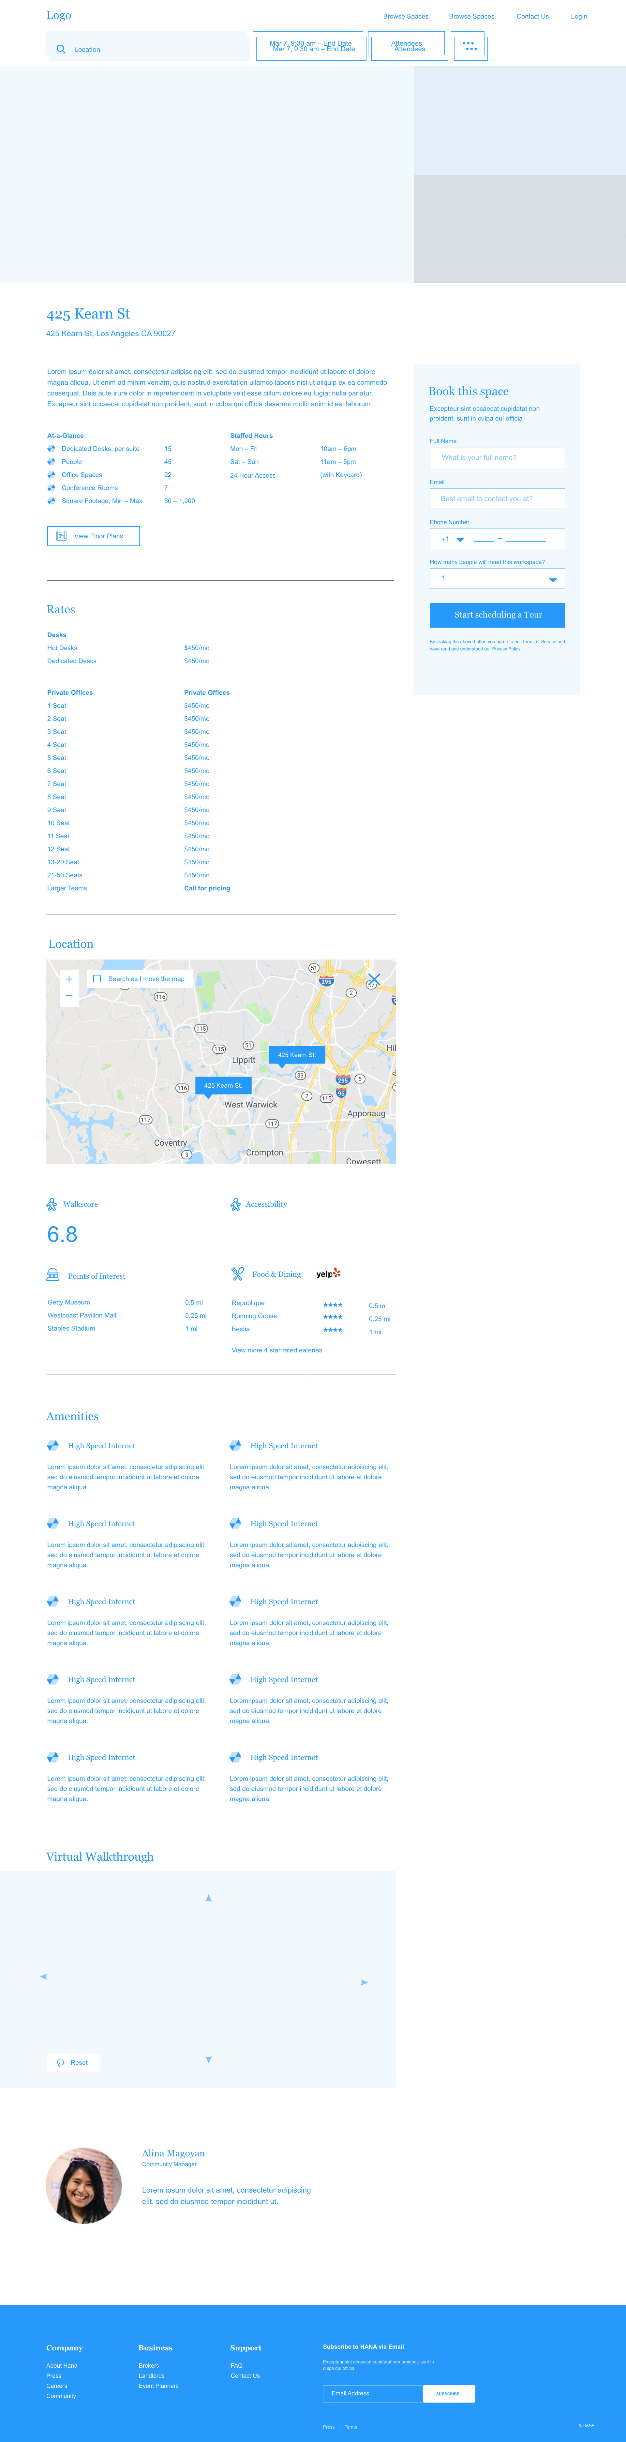Click the Logo in the header
626x2442 pixels.
pyautogui.click(x=59, y=15)
